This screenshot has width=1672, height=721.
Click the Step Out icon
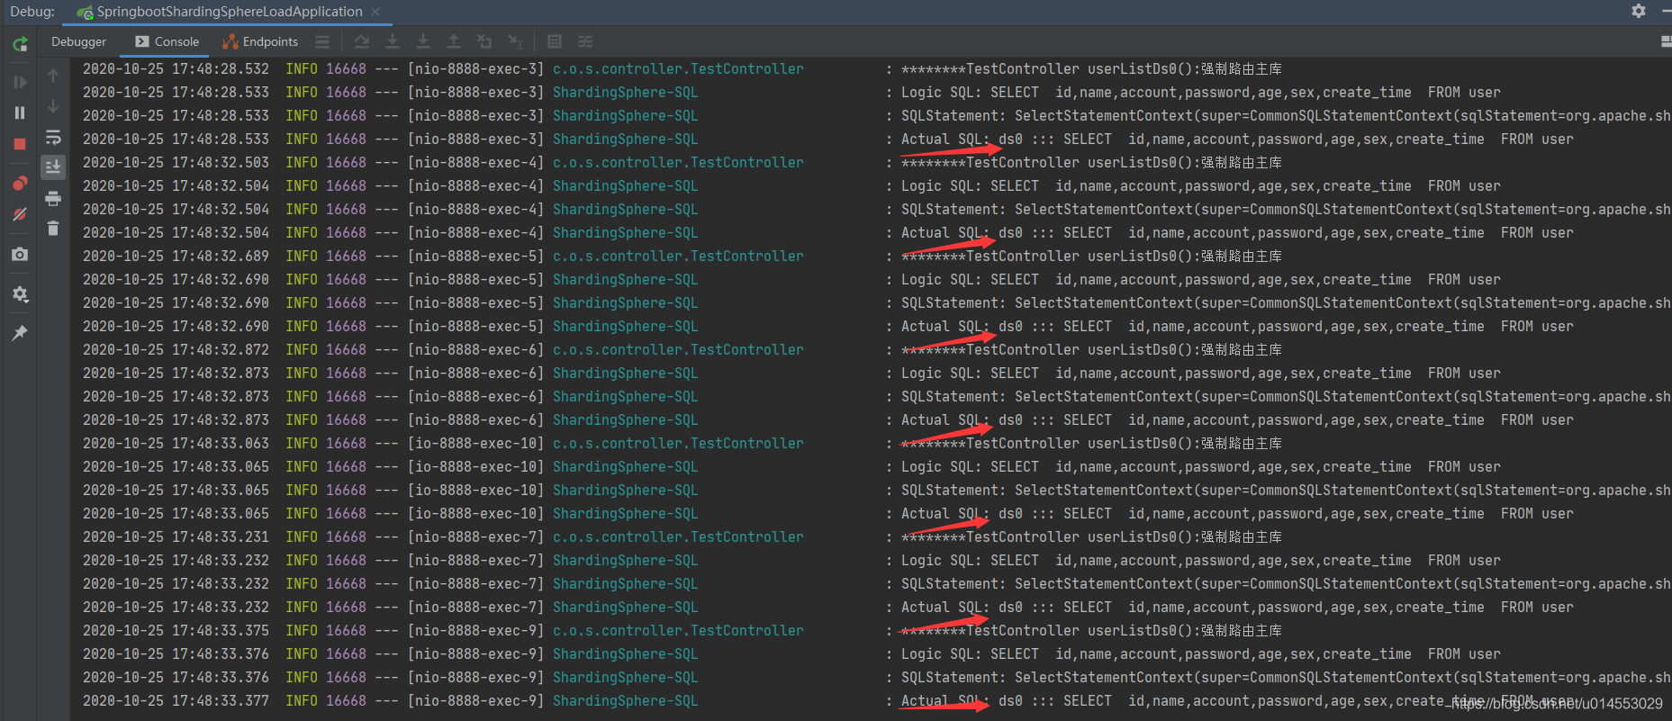(x=454, y=41)
